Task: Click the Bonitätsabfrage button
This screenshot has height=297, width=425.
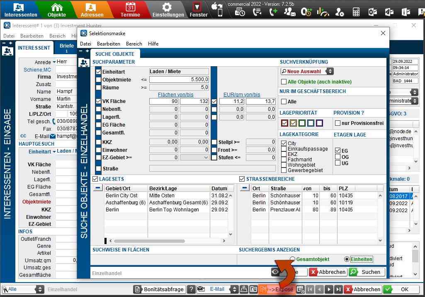Action: (159, 290)
